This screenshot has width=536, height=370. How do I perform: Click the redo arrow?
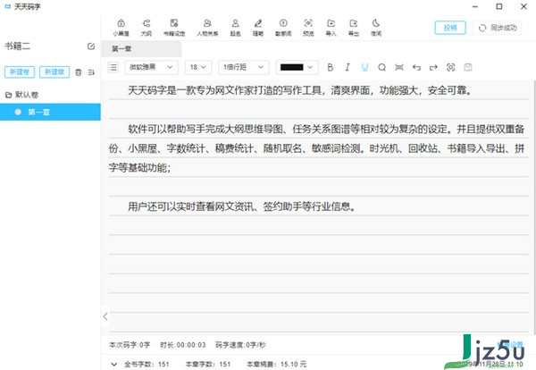(433, 67)
